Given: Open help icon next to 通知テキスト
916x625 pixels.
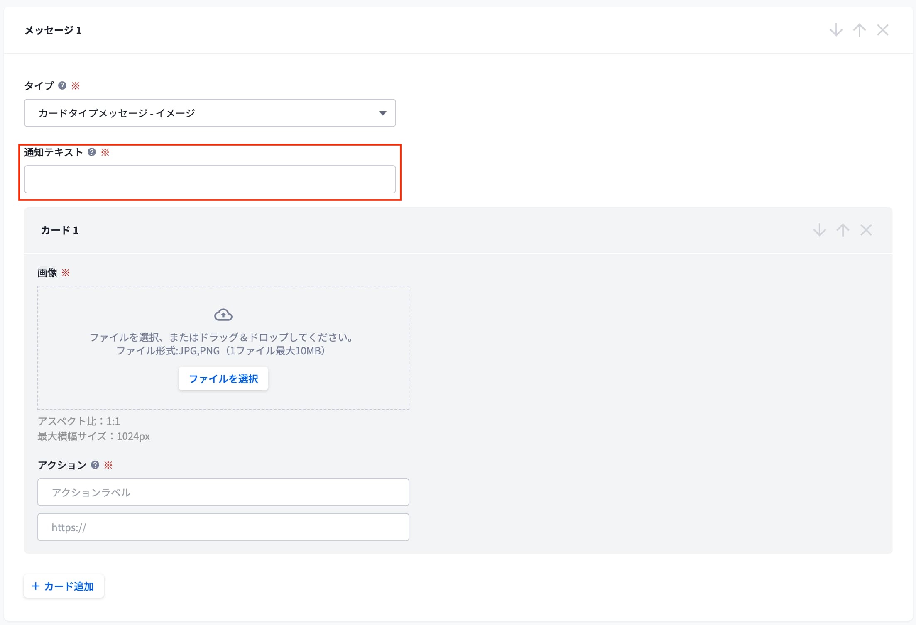Looking at the screenshot, I should pos(92,152).
